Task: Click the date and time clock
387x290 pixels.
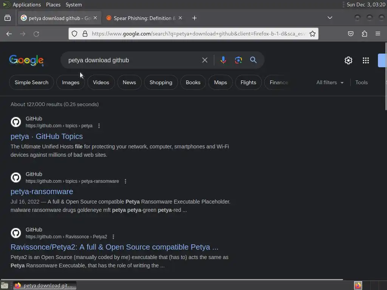Action: pos(366,5)
